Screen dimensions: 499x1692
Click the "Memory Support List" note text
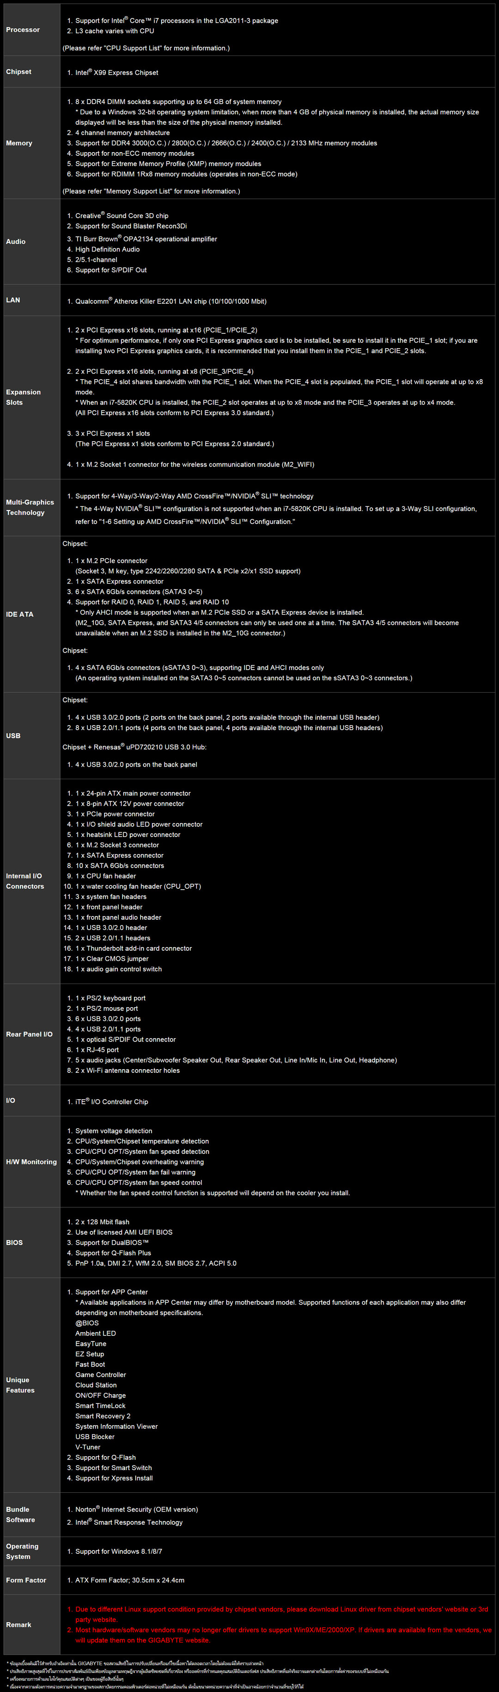pyautogui.click(x=151, y=191)
